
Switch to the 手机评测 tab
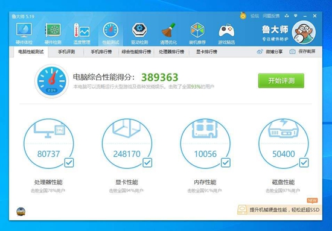point(66,52)
